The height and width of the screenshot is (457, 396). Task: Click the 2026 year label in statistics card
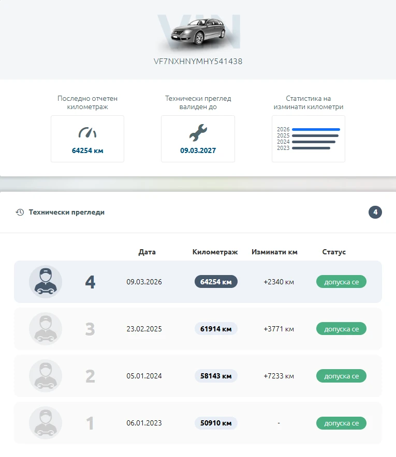[283, 129]
